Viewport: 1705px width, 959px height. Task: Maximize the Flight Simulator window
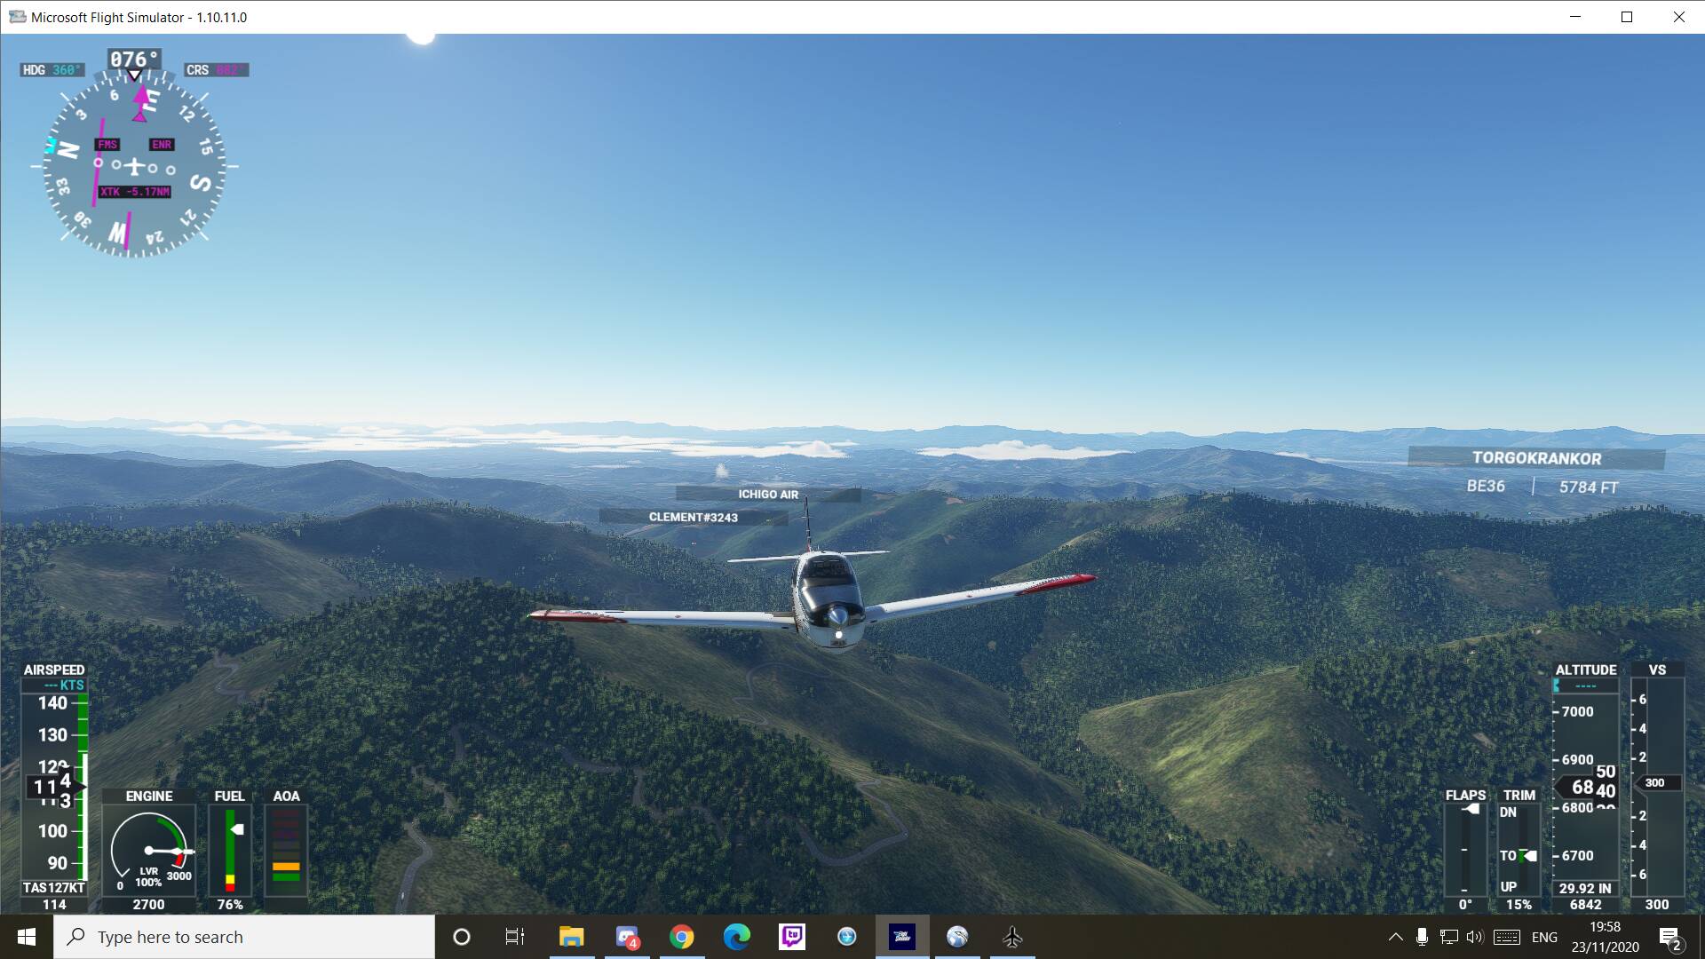click(1627, 17)
